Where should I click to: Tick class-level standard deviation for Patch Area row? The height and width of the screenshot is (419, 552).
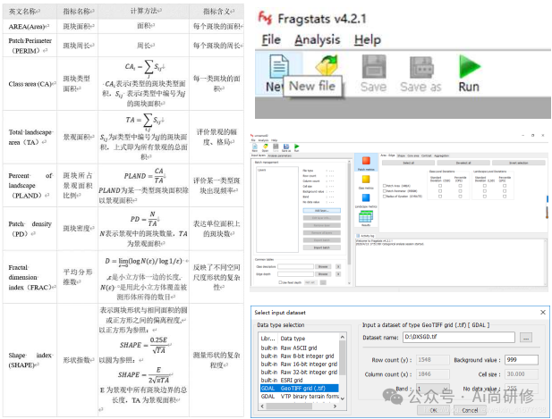(440, 186)
